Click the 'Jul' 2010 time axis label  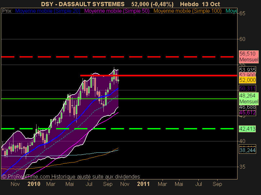(89, 184)
